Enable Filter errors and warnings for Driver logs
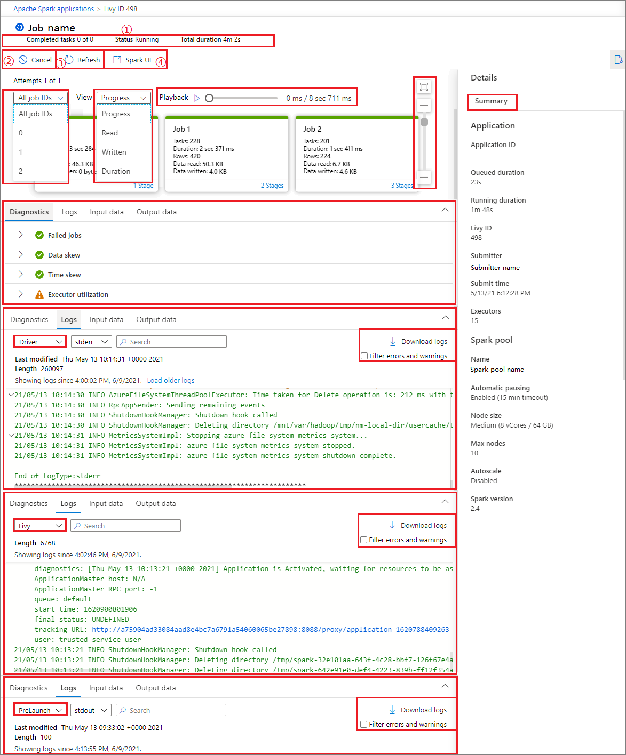626x755 pixels. 363,356
